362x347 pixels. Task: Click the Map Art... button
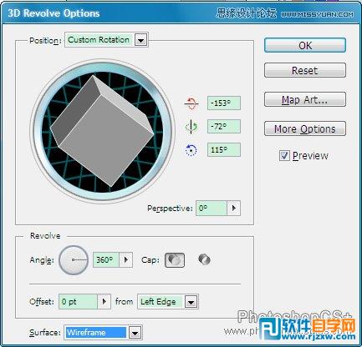tap(305, 99)
